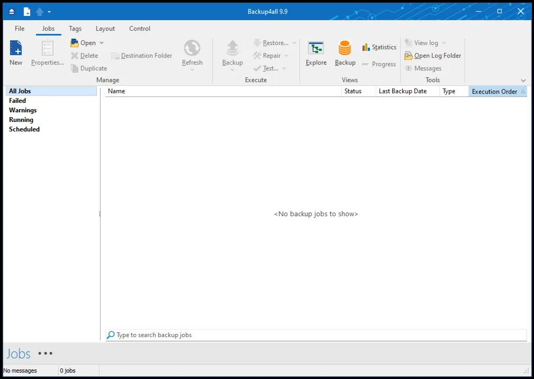Switch to the Explore view
534x379 pixels.
316,53
